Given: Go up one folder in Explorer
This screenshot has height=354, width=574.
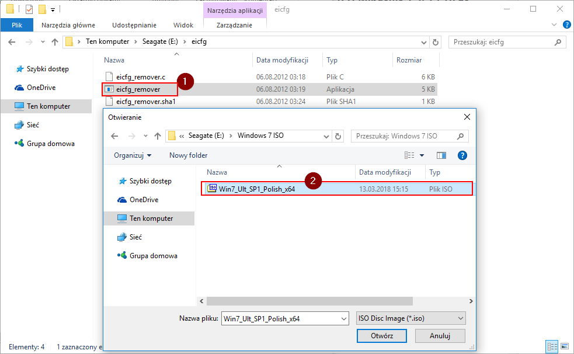Looking at the screenshot, I should pos(55,41).
